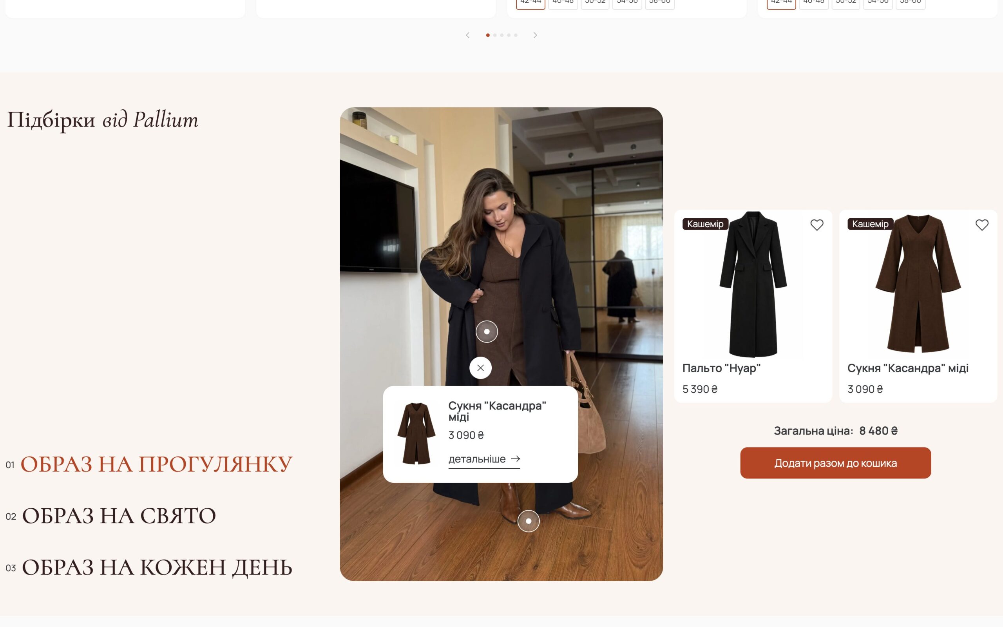Open the Пальто "Нуар" product name link
The height and width of the screenshot is (627, 1003).
click(x=721, y=368)
